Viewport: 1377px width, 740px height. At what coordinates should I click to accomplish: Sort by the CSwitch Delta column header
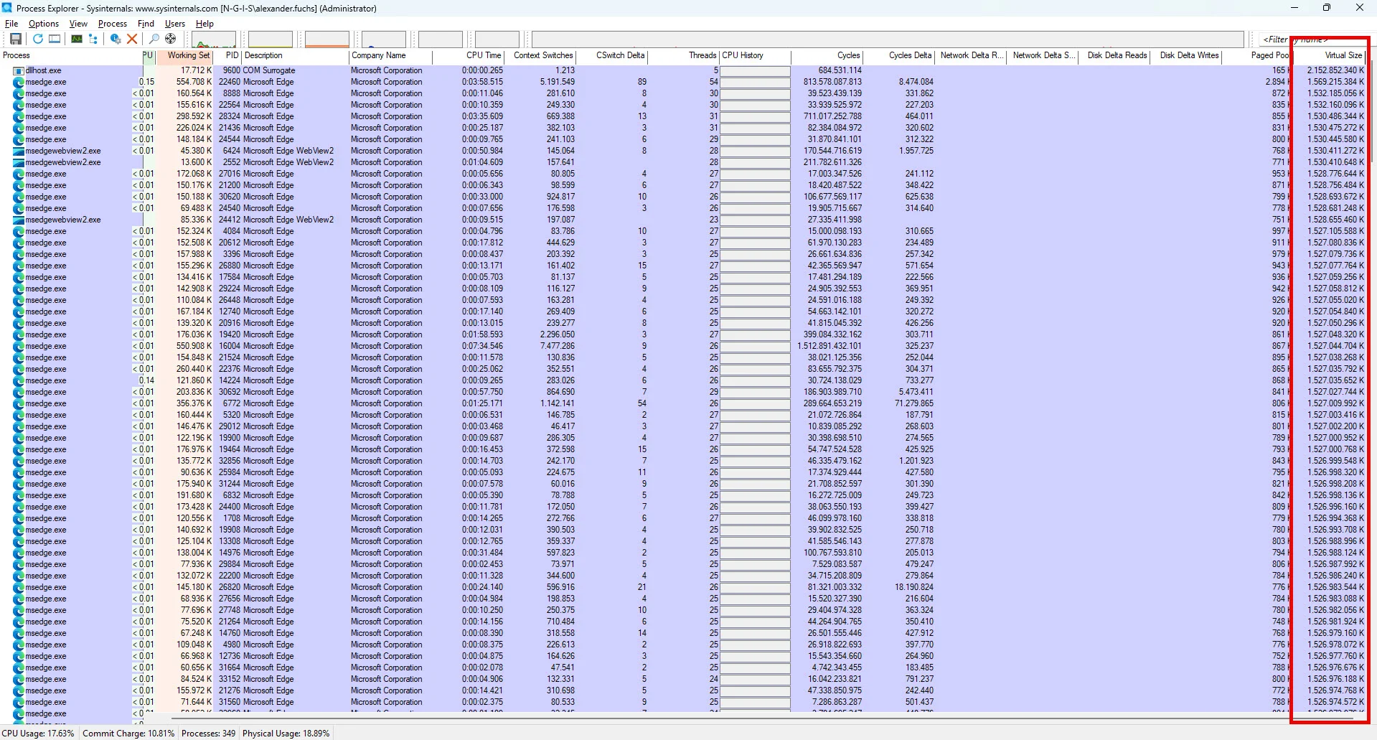pyautogui.click(x=612, y=55)
